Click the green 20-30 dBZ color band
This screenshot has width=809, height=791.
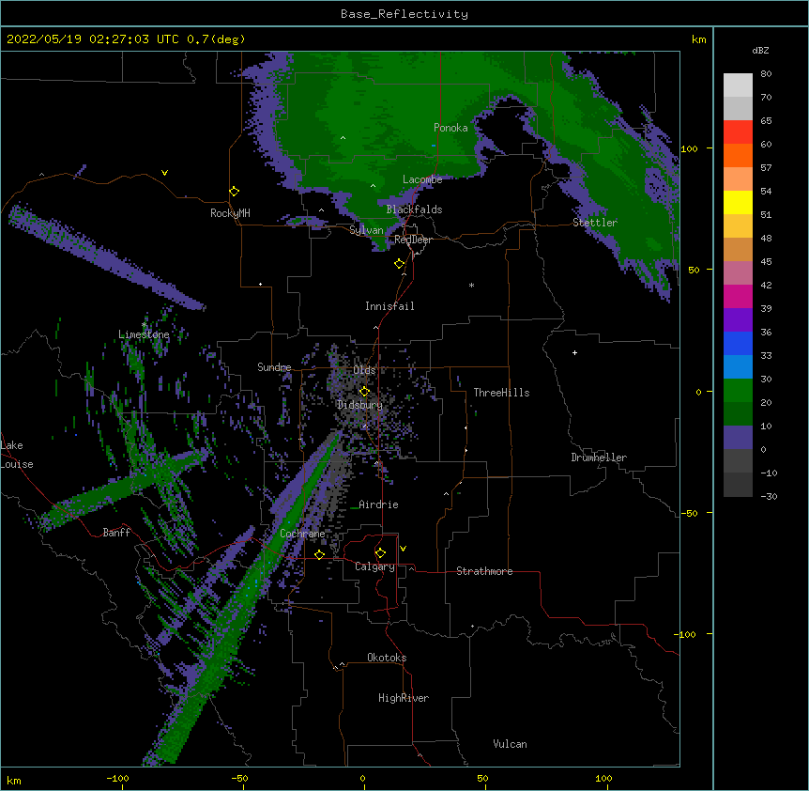coord(738,391)
